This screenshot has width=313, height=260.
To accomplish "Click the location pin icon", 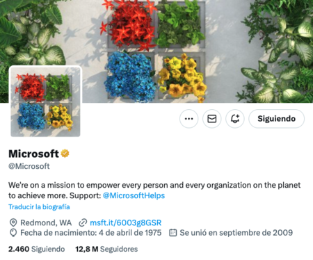I will pos(13,222).
